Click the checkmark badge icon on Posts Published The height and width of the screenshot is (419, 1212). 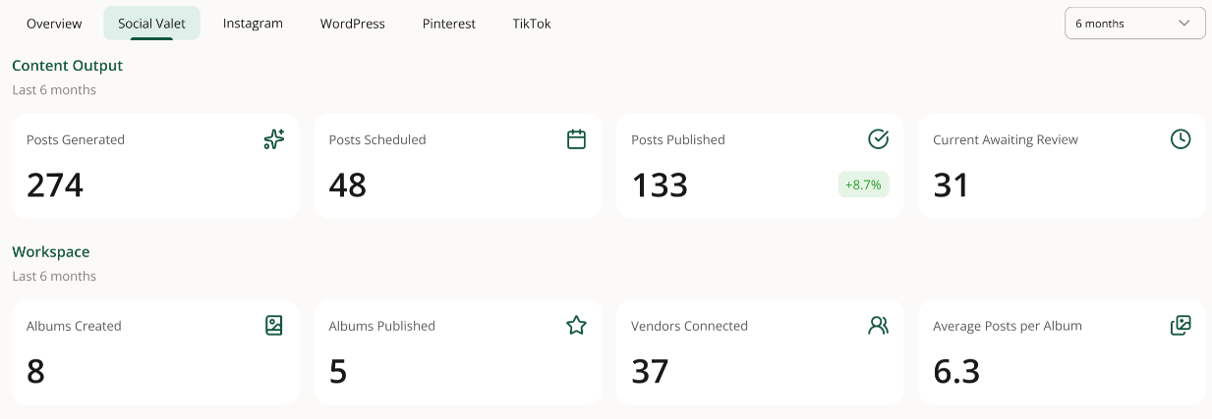tap(879, 139)
